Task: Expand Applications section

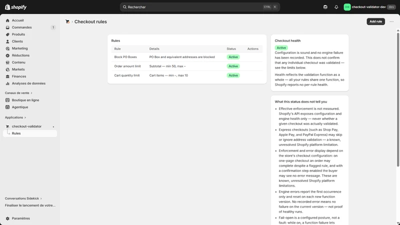Action: click(15, 117)
